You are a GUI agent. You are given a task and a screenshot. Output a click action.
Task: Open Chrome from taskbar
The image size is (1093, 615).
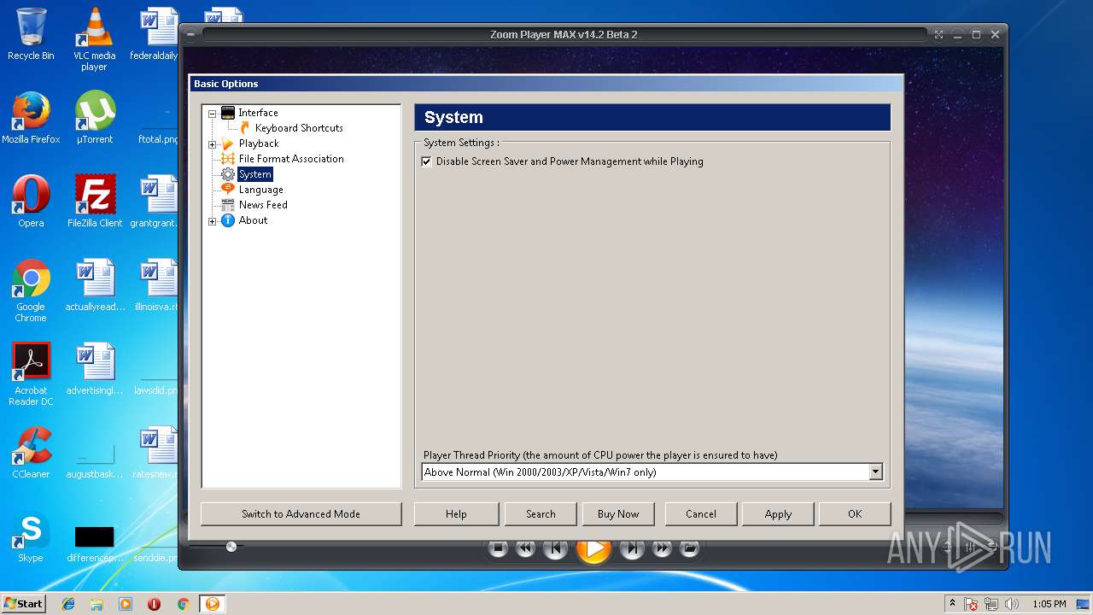(x=183, y=604)
